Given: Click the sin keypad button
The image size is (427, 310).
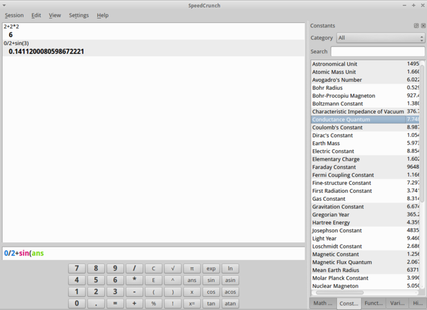Looking at the screenshot, I should pos(211,280).
